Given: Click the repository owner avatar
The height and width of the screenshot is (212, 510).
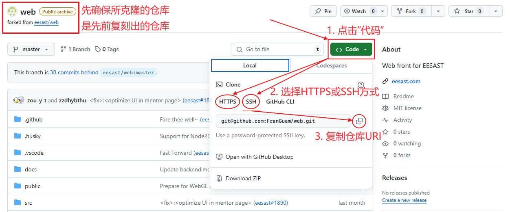Looking at the screenshot, I should coord(13,11).
